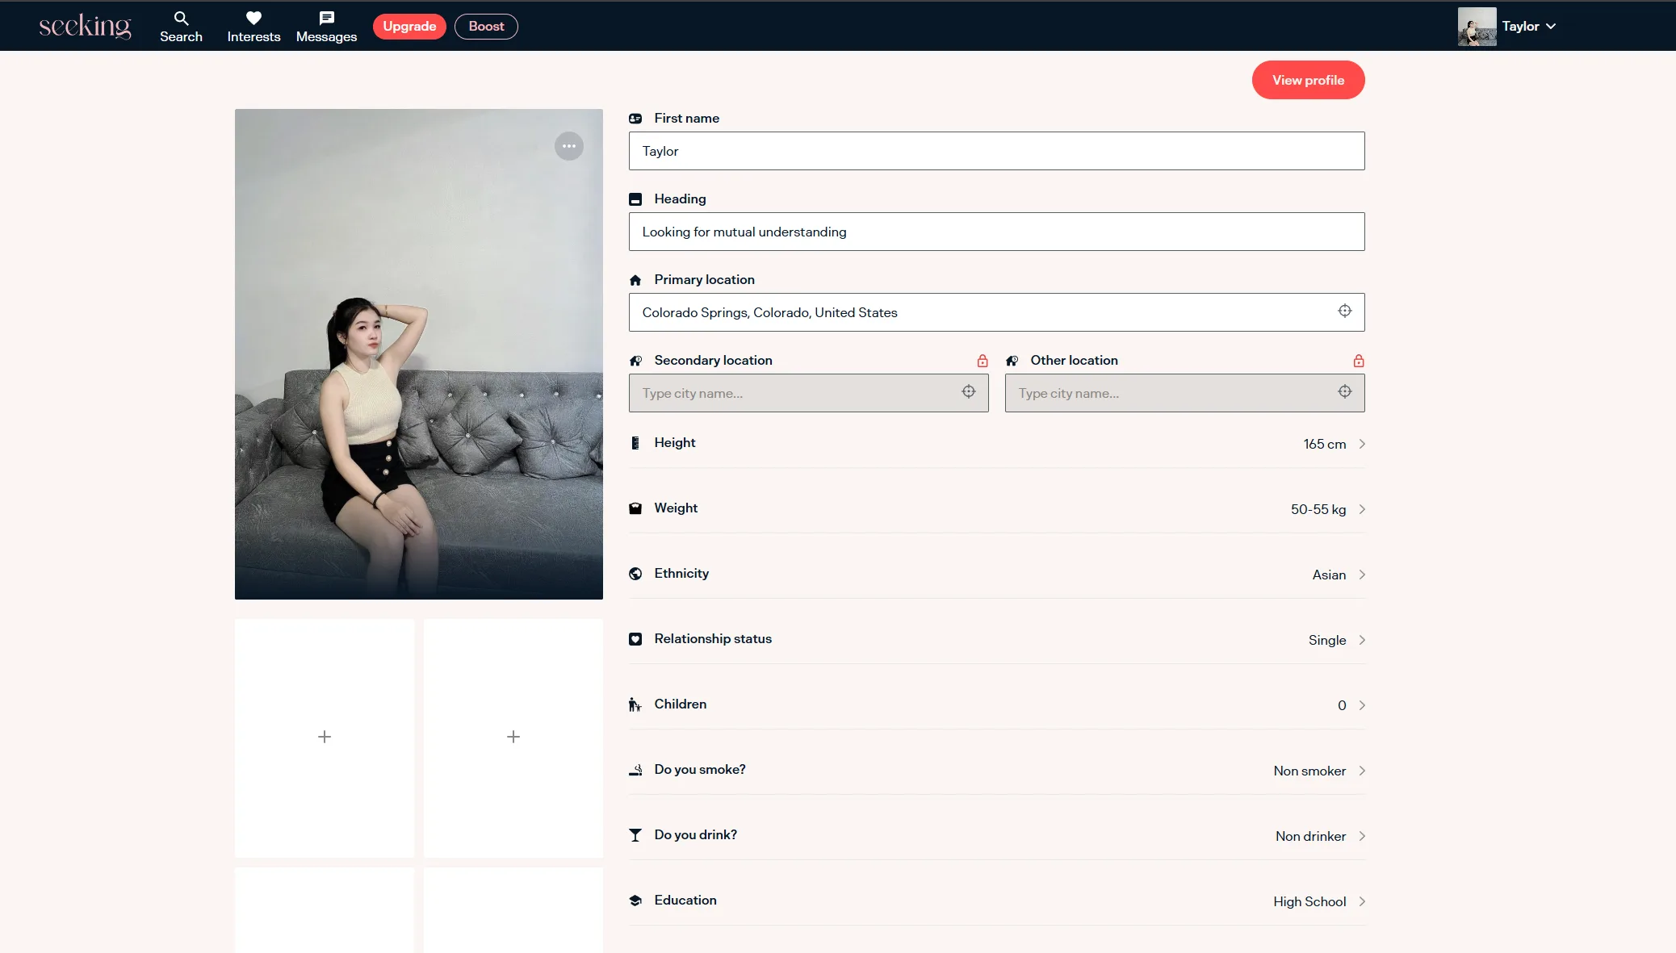Add photo in first empty slot
The width and height of the screenshot is (1676, 953).
coord(325,737)
